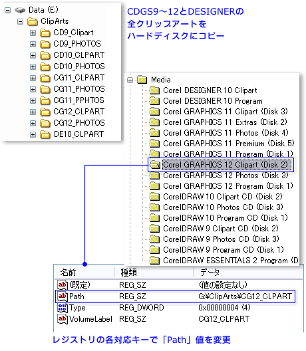Image resolution: width=306 pixels, height=351 pixels.
Task: Click the CG12_CLPART VolumeLabel data
Action: pos(224,319)
